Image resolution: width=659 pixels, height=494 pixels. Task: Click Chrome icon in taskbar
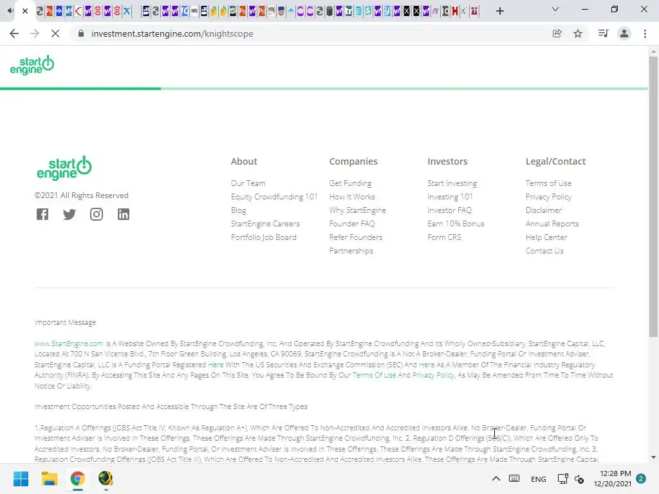click(x=77, y=479)
